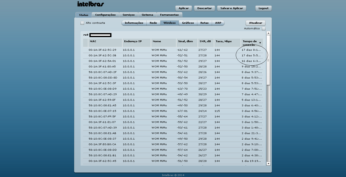Click the sort arrow in Tempo de conexão header

point(260,43)
